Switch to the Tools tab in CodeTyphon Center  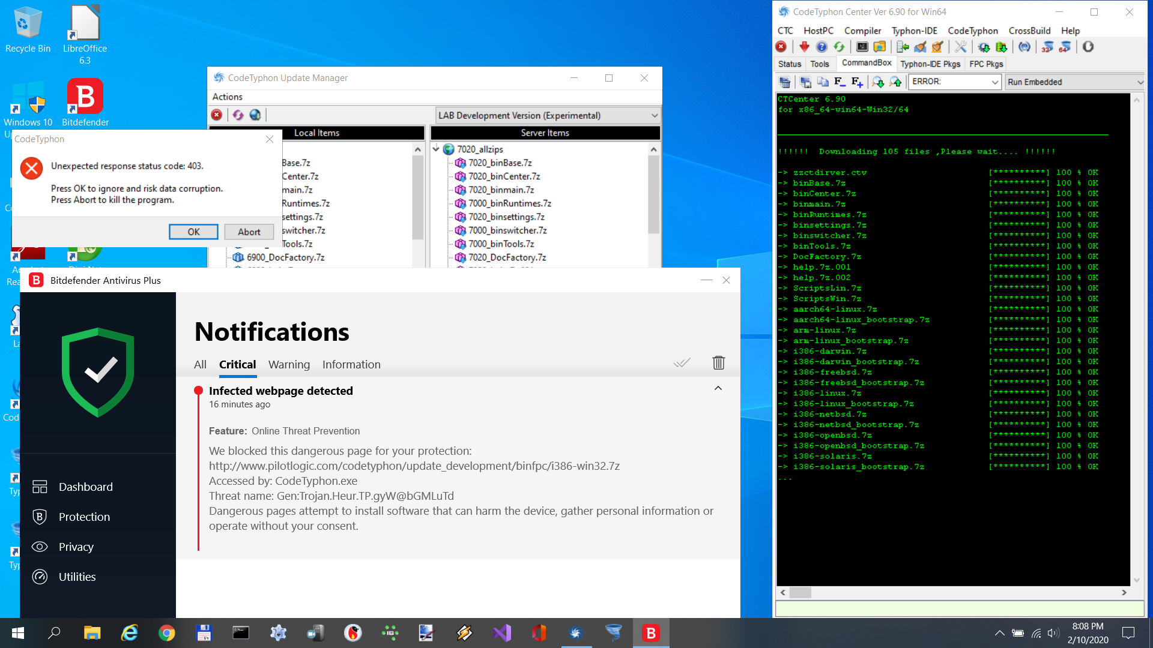[x=819, y=64]
